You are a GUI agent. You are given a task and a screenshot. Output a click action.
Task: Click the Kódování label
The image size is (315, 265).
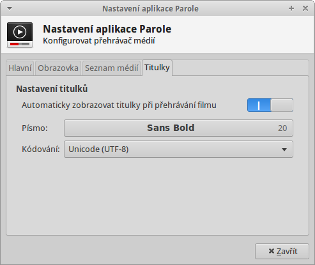[x=41, y=149]
